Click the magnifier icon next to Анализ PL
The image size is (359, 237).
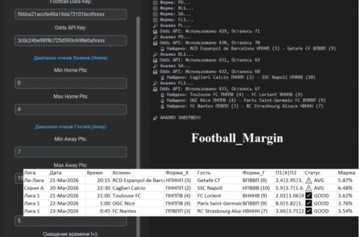(155, 26)
